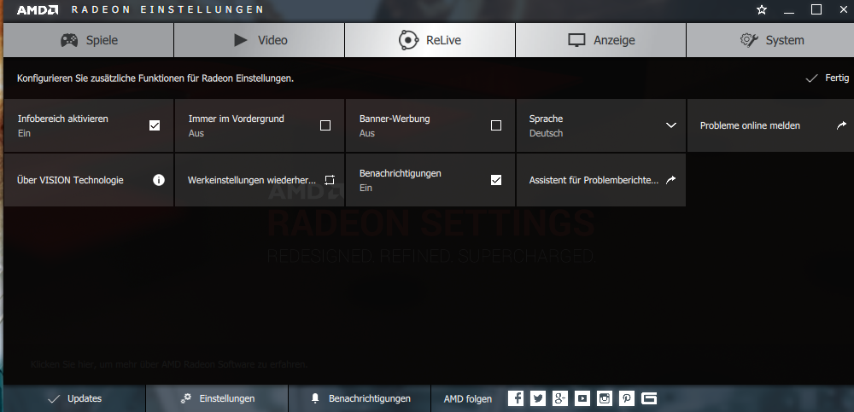
Task: Open Benachrichtigungen bell in bottom bar
Action: point(360,398)
